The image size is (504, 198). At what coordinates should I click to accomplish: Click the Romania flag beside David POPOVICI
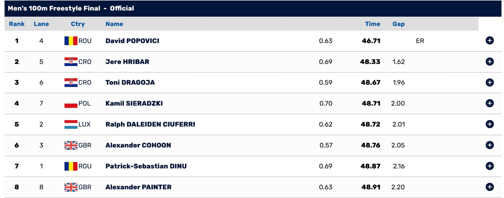(x=71, y=41)
